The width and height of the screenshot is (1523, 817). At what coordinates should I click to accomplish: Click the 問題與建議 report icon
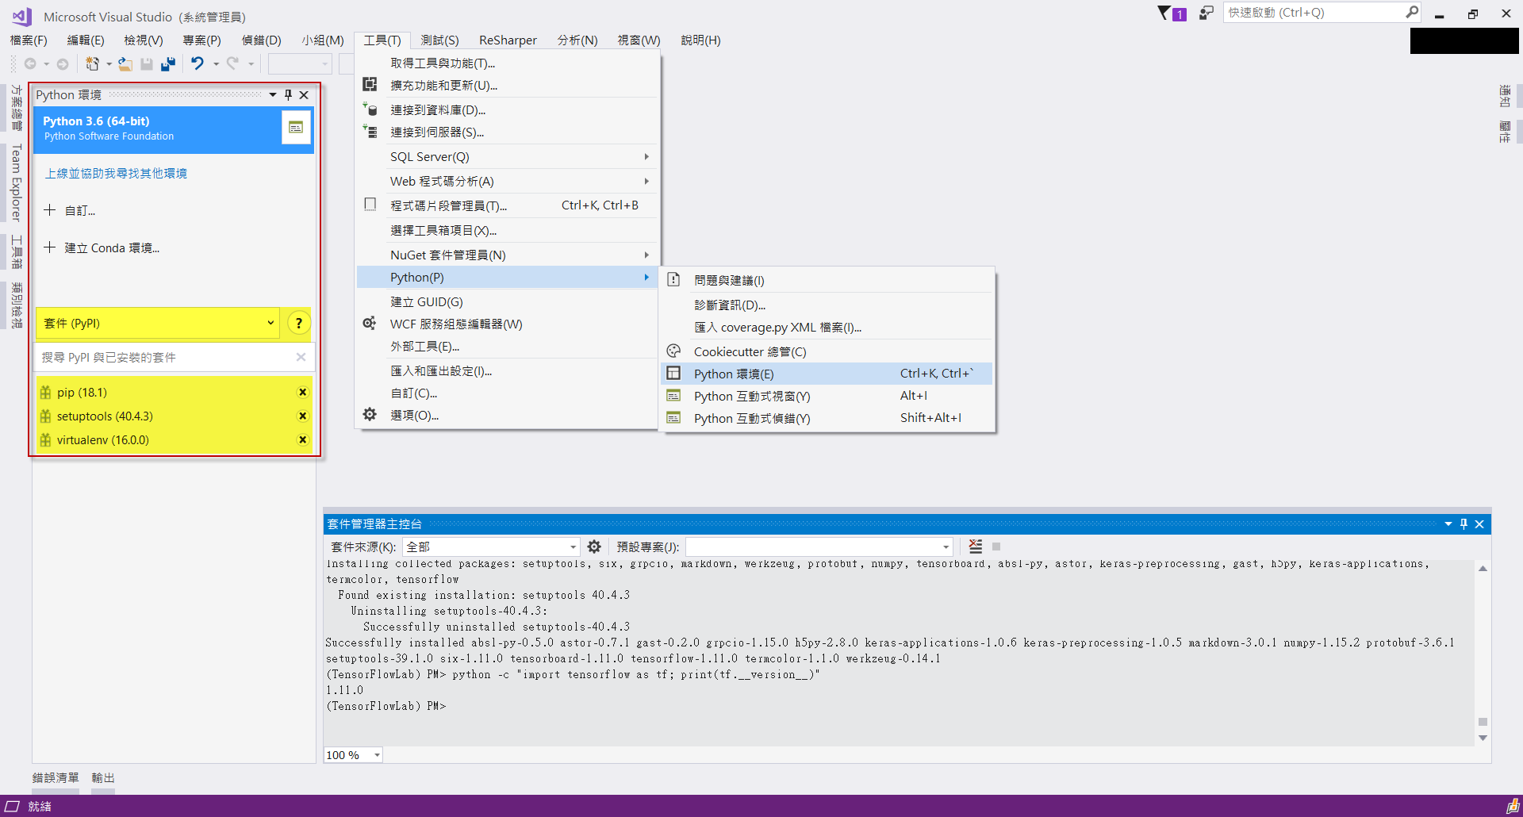[673, 279]
